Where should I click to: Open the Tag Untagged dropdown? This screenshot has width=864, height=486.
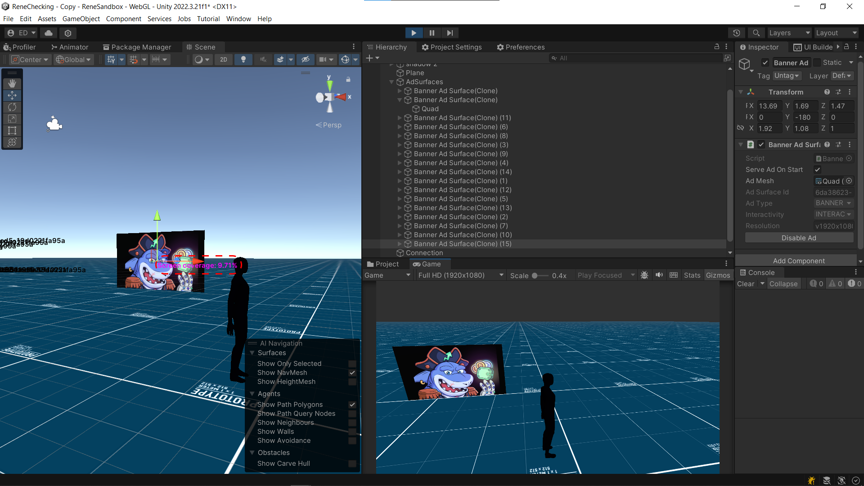click(787, 76)
